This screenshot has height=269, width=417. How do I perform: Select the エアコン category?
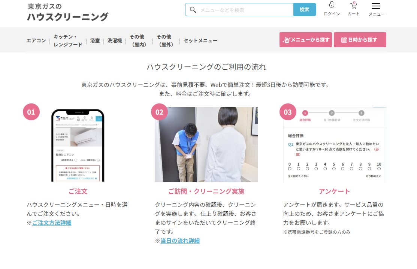tap(36, 40)
